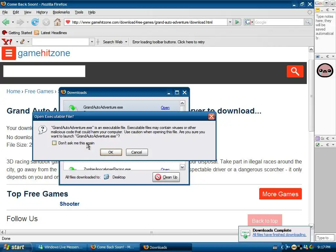336x252 pixels.
Task: Click the Yahoo toolbar search input field
Action: (60, 42)
